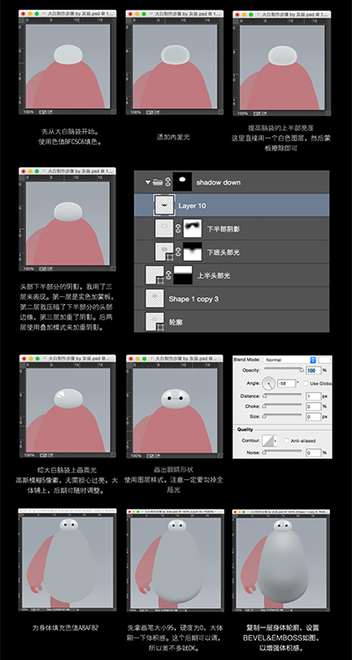Select the 轮廓 layer name

(177, 323)
